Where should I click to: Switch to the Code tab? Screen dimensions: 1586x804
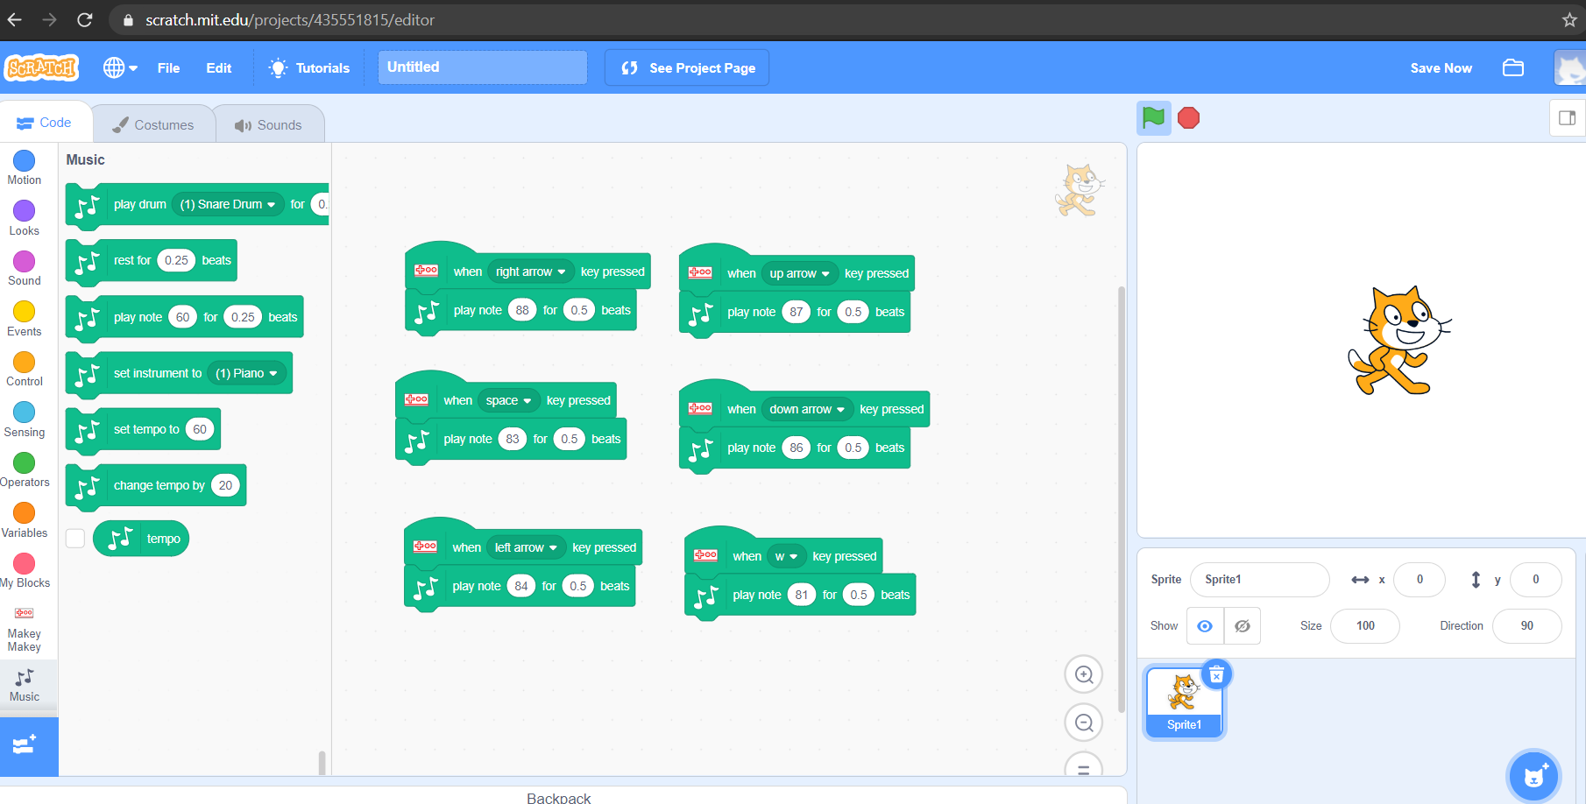pyautogui.click(x=45, y=123)
